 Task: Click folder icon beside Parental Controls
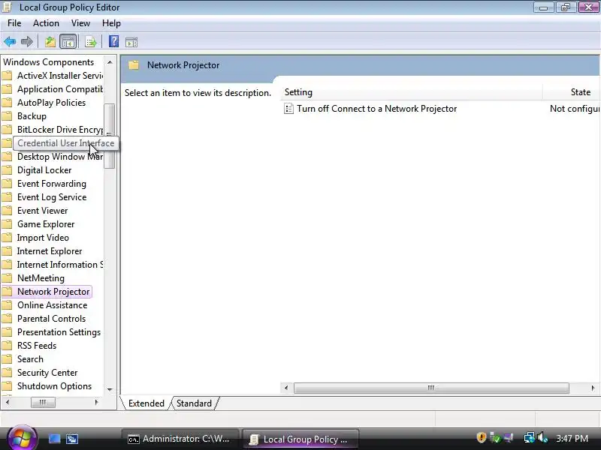click(x=7, y=318)
